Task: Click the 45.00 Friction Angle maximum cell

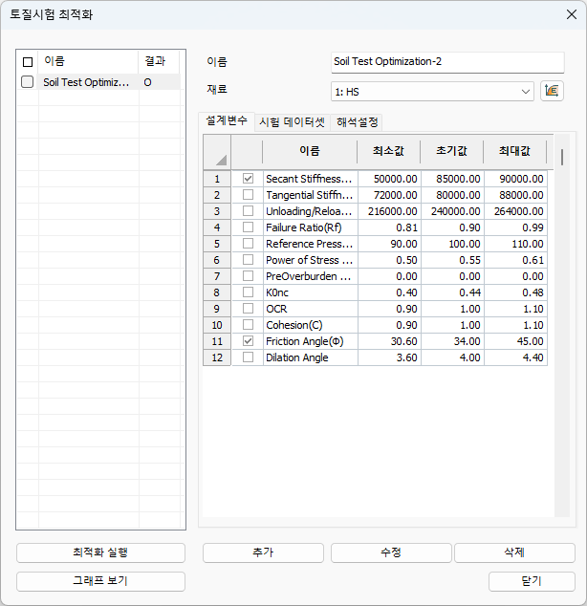Action: pyautogui.click(x=516, y=341)
